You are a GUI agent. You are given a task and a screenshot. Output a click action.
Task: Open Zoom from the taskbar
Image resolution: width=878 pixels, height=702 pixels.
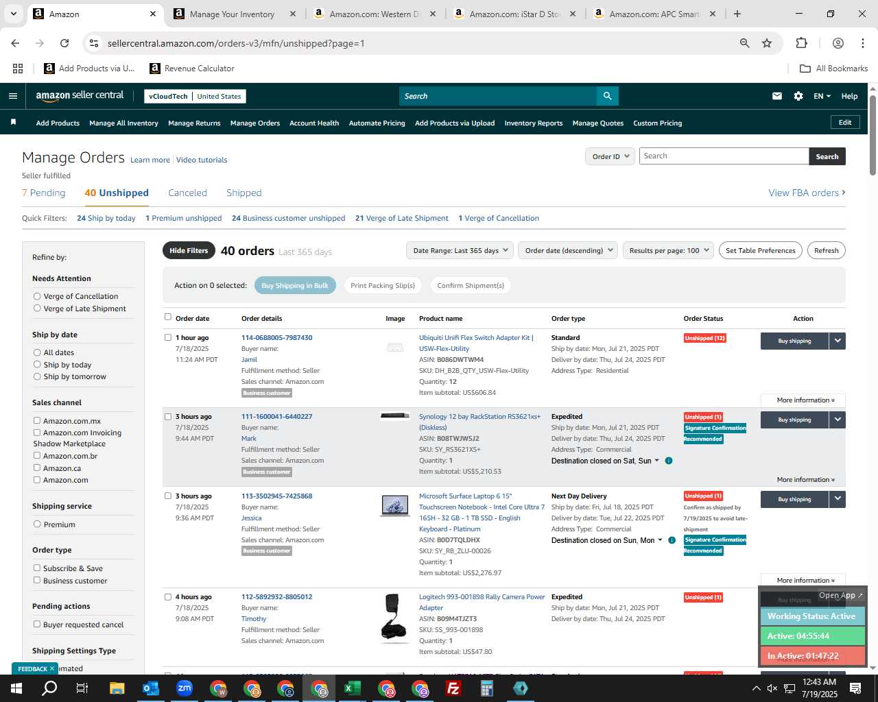click(x=185, y=688)
